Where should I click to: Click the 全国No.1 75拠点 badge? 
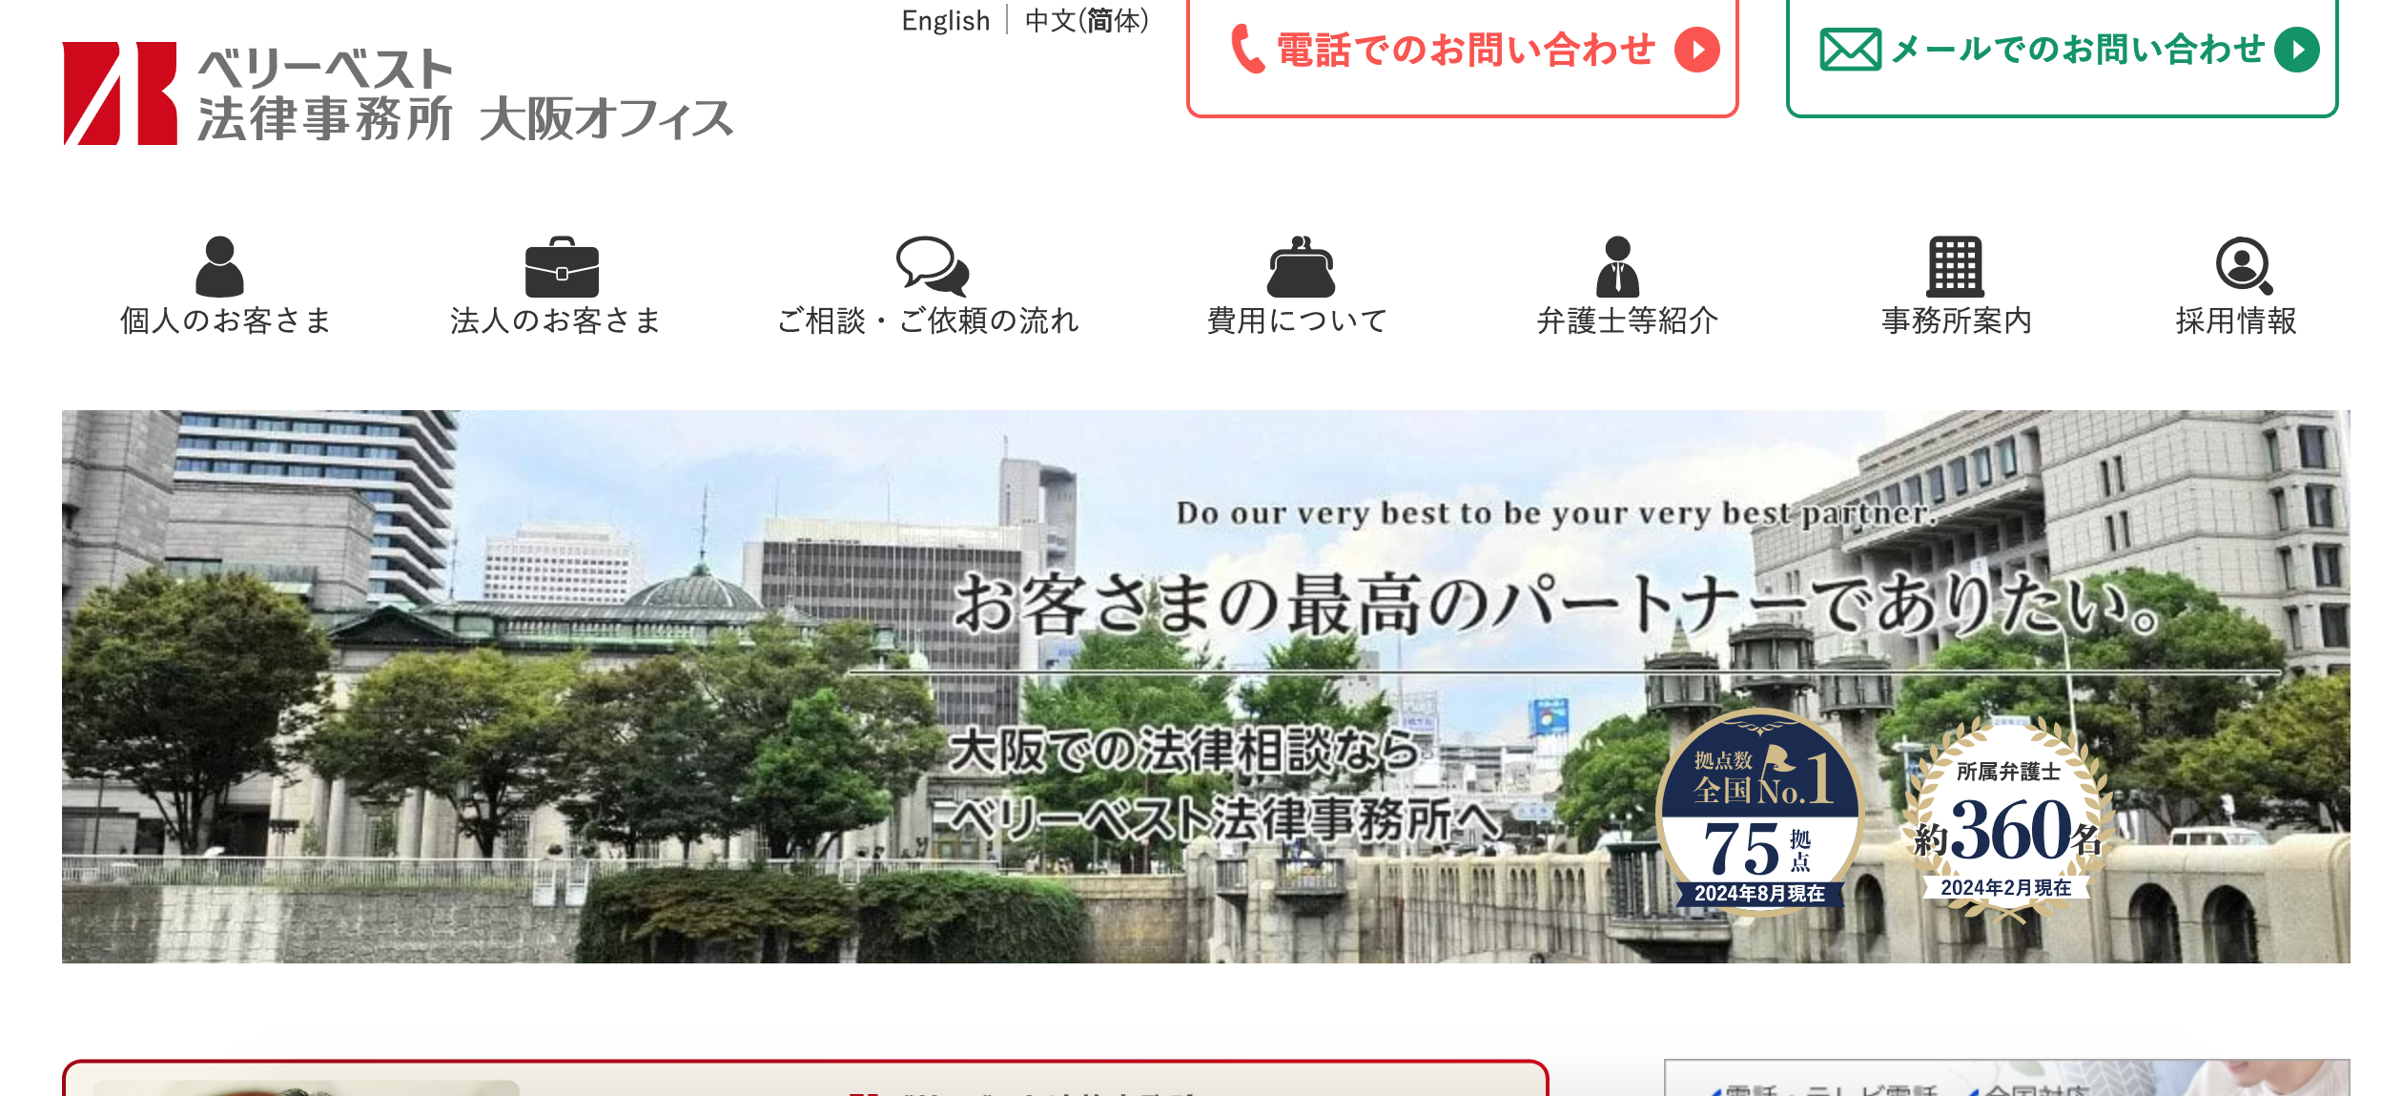click(1759, 812)
